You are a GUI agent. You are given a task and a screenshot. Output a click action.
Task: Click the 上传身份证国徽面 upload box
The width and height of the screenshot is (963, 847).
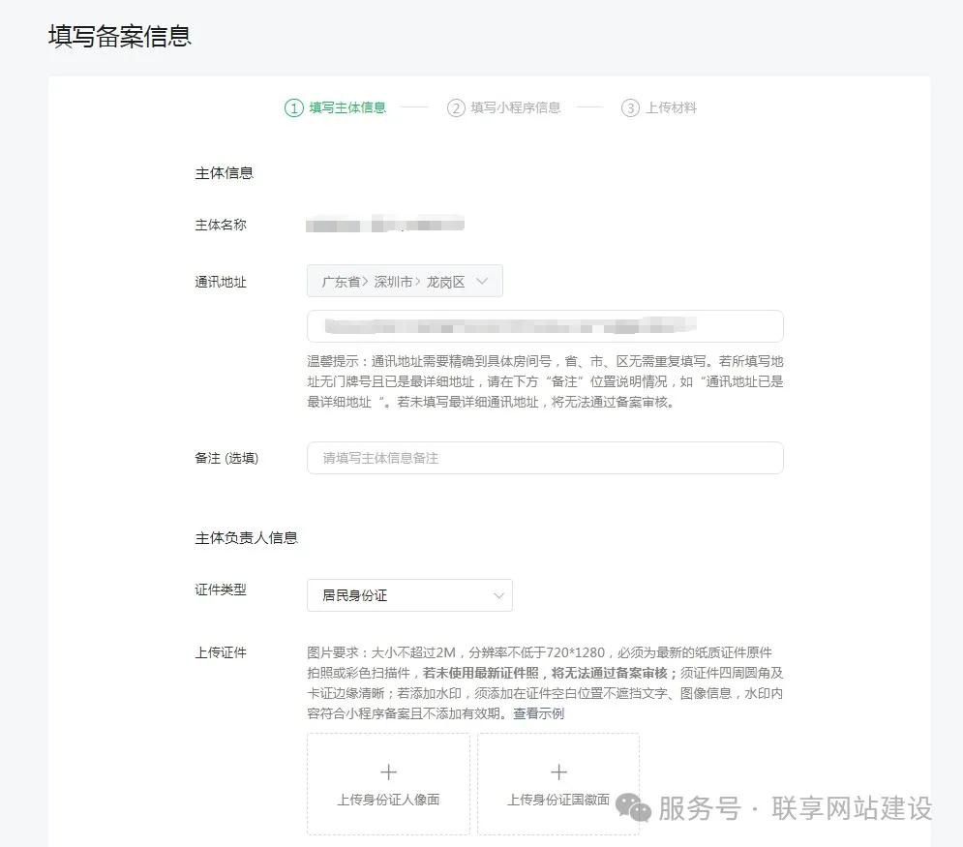(558, 784)
